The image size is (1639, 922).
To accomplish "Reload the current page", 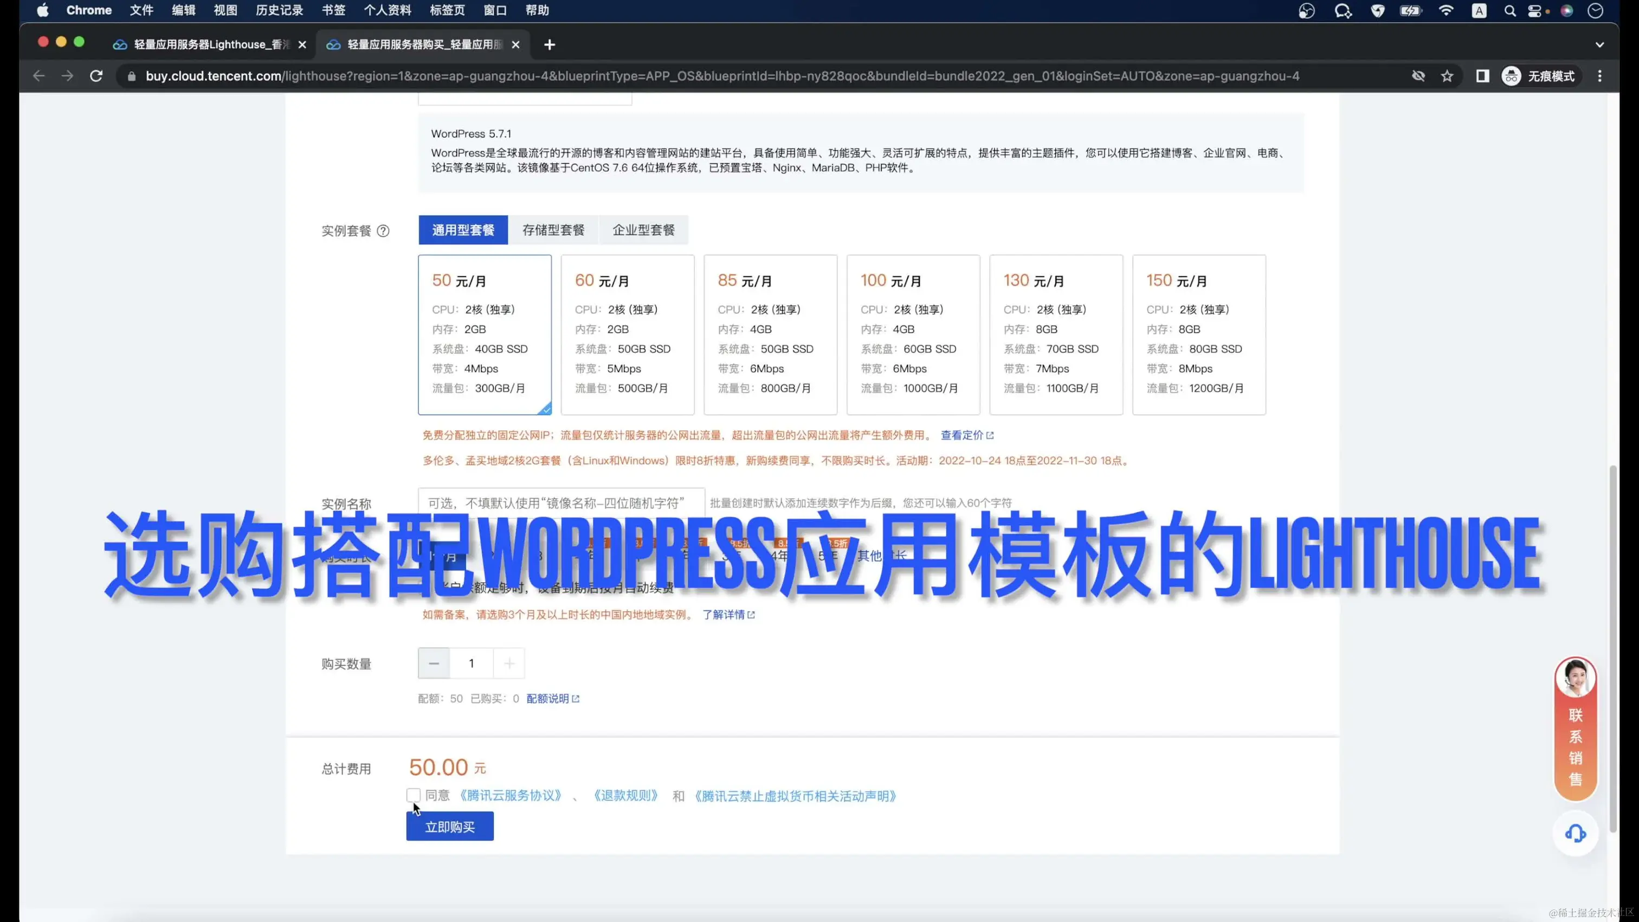I will tap(96, 75).
